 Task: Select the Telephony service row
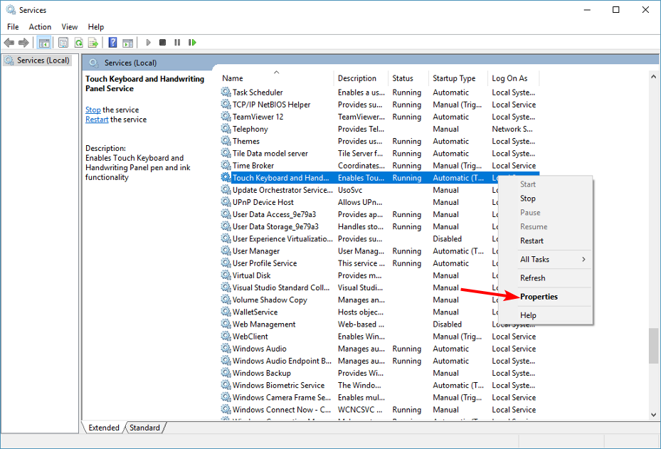pos(379,129)
